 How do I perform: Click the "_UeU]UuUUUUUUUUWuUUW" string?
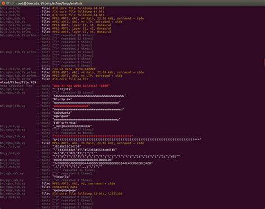click(72, 126)
